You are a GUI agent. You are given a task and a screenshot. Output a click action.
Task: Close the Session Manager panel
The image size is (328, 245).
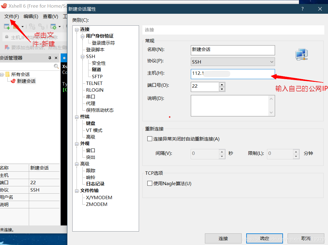[56, 58]
